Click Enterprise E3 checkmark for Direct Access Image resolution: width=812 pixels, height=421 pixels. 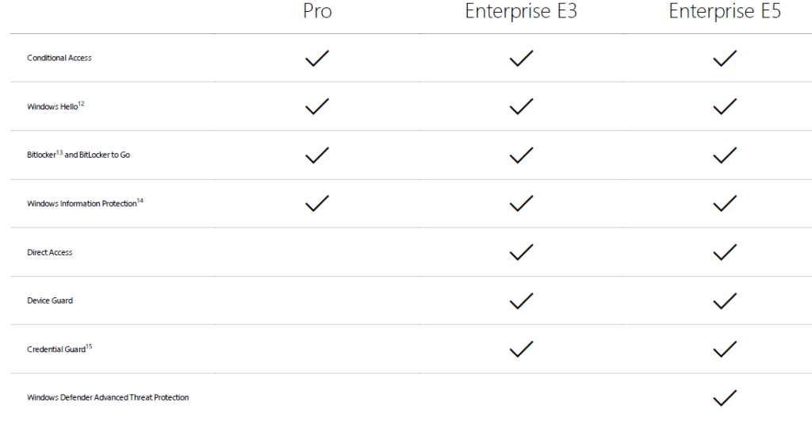tap(521, 252)
